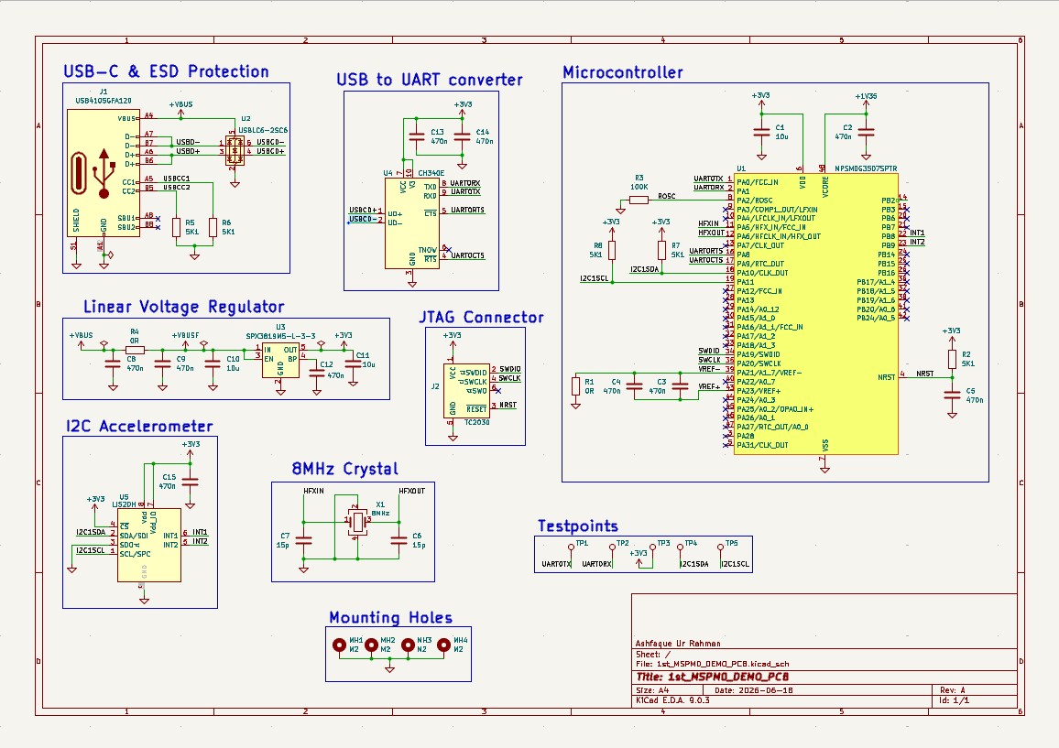Screen dimensions: 1059x748
Task: Select capacitor C2 470n symbol
Action: (866, 133)
